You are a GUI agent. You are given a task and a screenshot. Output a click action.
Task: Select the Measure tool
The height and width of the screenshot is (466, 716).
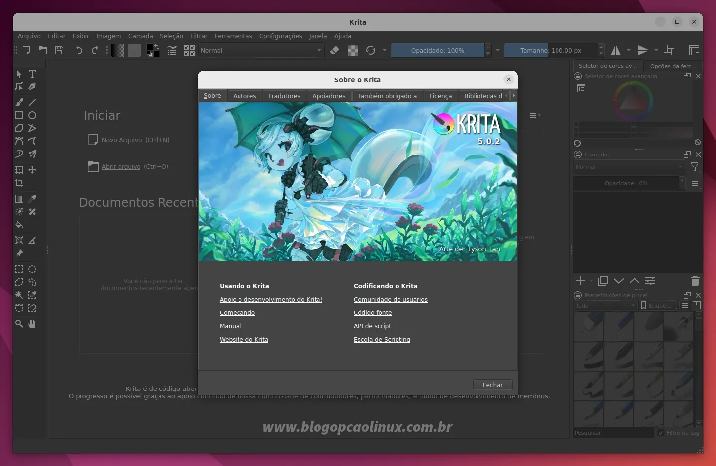tap(32, 240)
